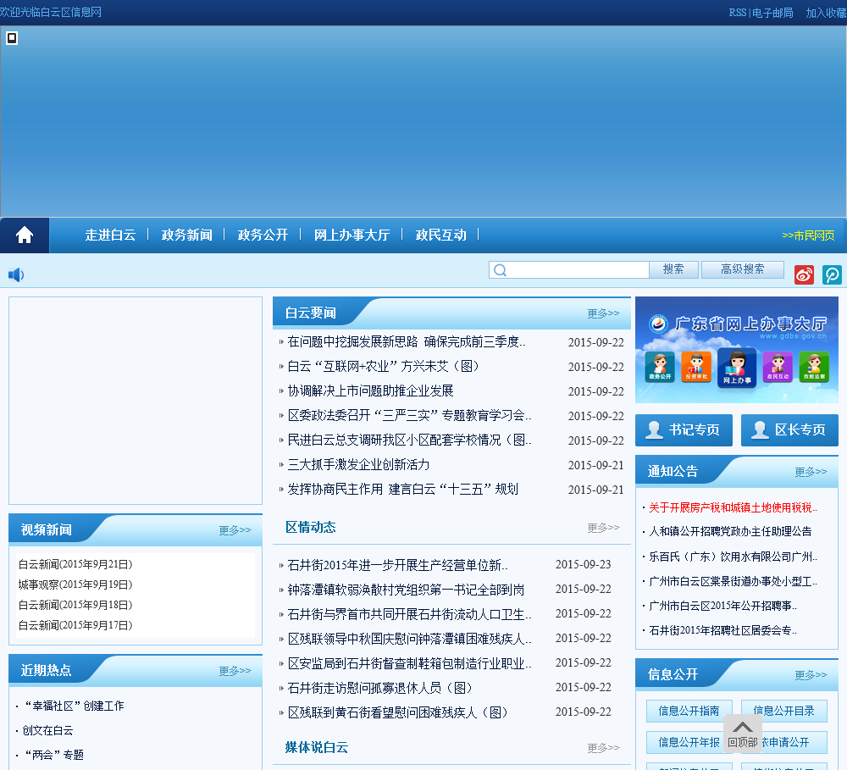Open video 白云新闻(2015年9月17日)
847x770 pixels.
[x=75, y=625]
